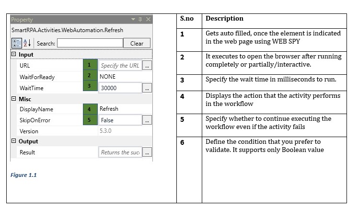This screenshot has height=210, width=358.
Task: Click the WaitTime 30000 value field
Action: point(120,88)
